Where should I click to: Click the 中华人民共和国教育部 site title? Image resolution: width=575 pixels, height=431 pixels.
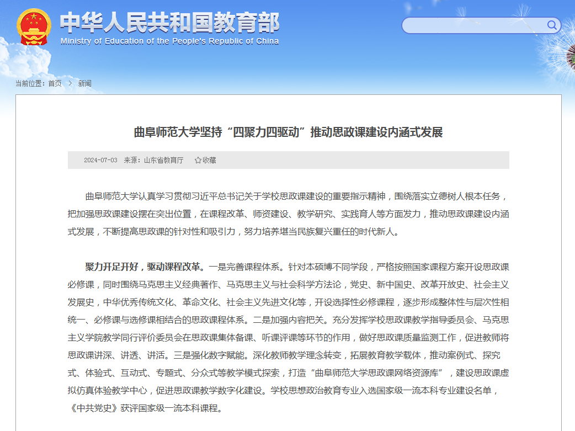(169, 23)
